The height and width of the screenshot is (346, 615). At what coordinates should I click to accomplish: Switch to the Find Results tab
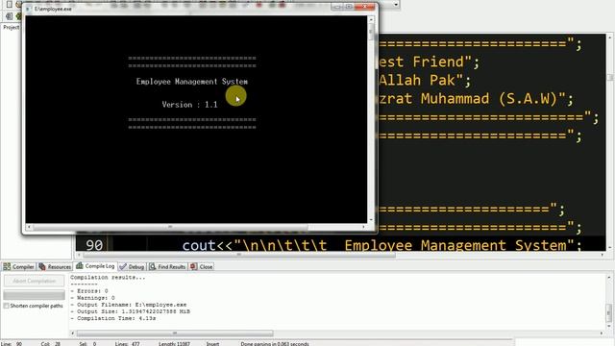coord(167,267)
